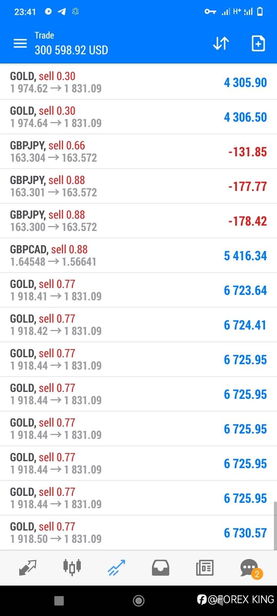This screenshot has height=616, width=277.
Task: Open the News tab icon
Action: point(205,567)
